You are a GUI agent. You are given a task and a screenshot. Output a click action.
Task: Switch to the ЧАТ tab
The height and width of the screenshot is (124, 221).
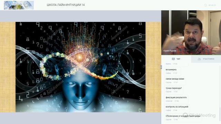coord(176,59)
